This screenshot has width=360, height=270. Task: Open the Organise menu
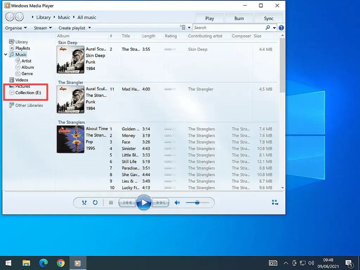16,28
